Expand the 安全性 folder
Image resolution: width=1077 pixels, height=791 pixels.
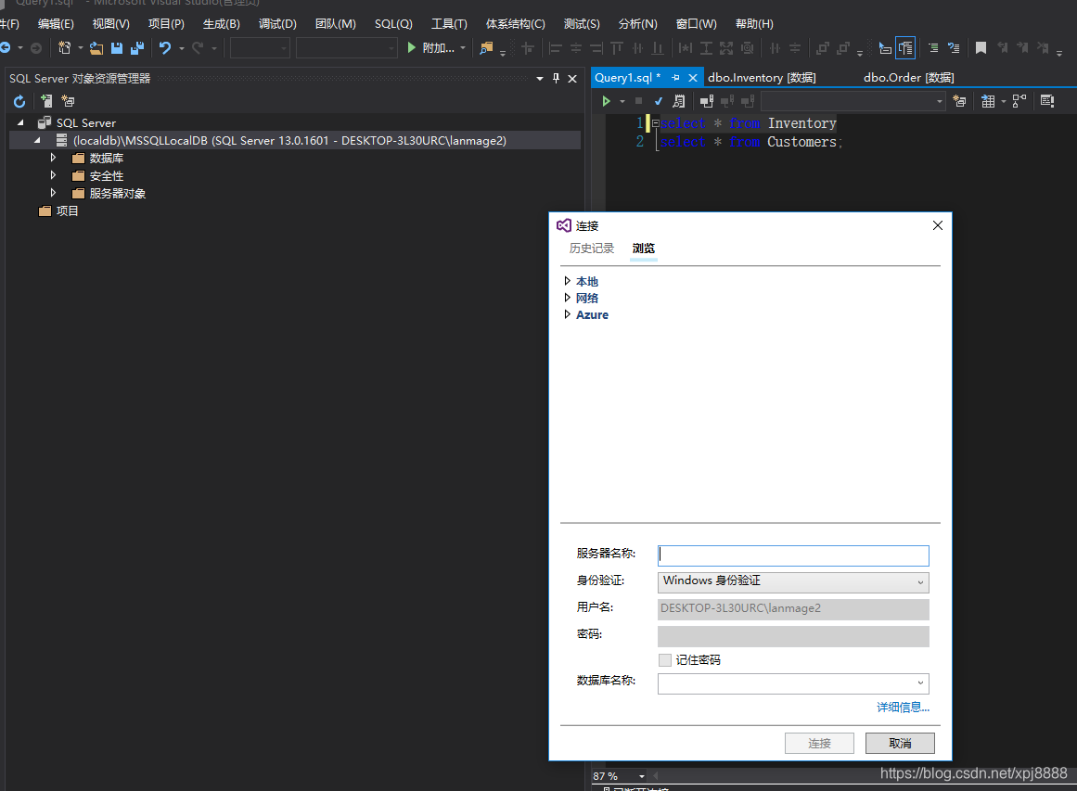point(53,176)
